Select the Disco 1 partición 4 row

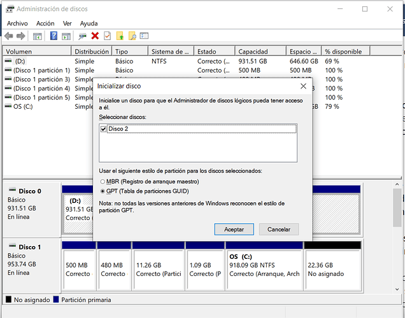(38, 88)
